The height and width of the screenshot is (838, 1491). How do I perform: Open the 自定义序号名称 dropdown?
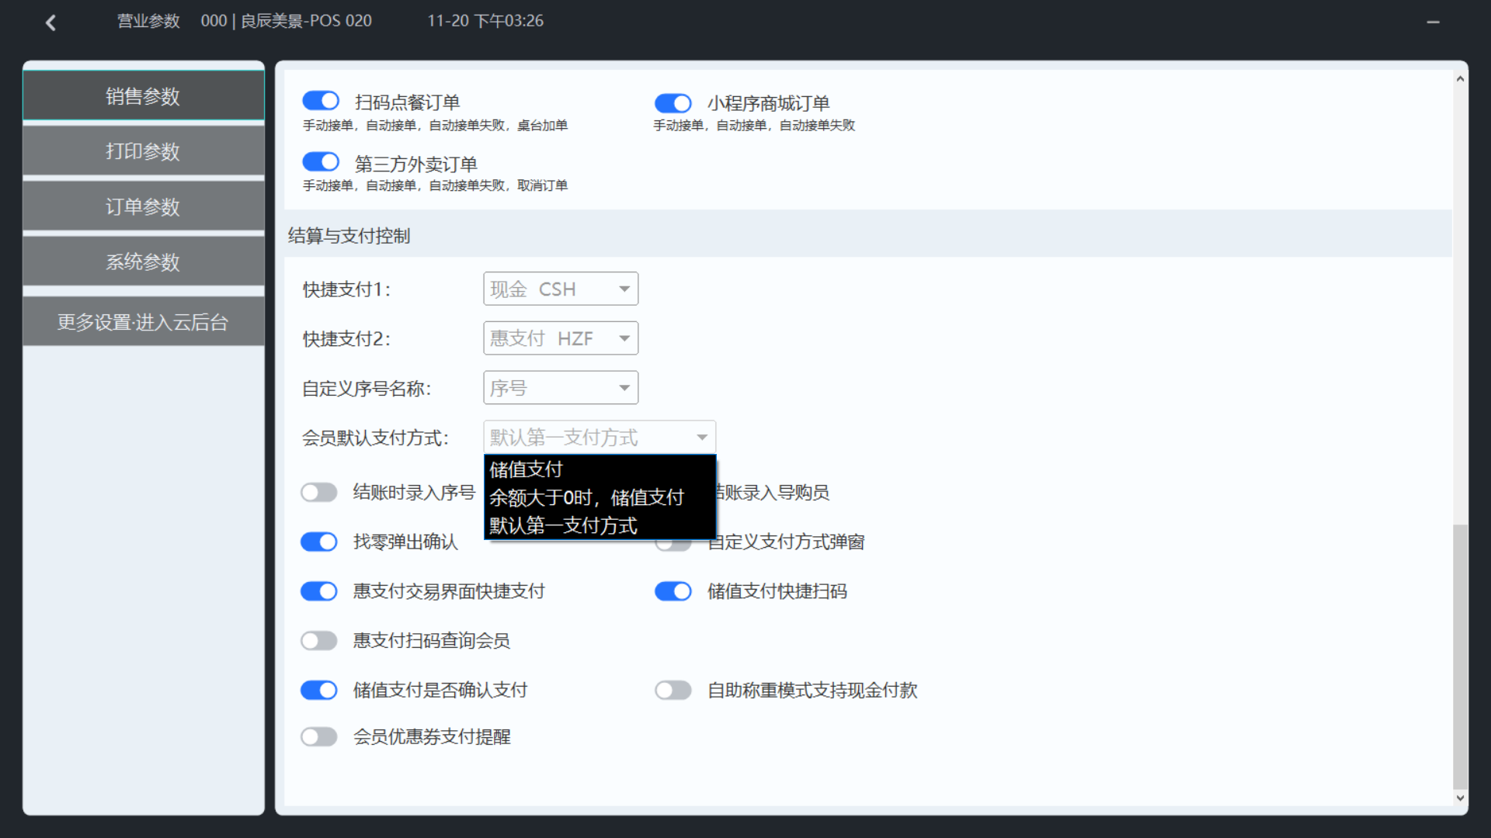click(624, 388)
